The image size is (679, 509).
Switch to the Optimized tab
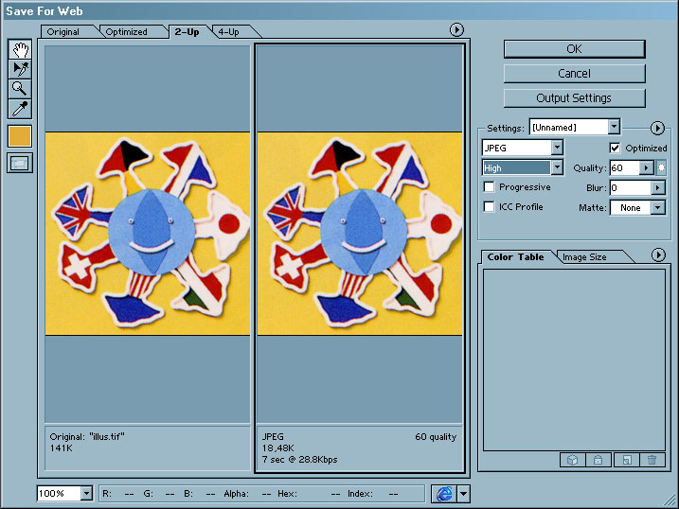click(127, 32)
